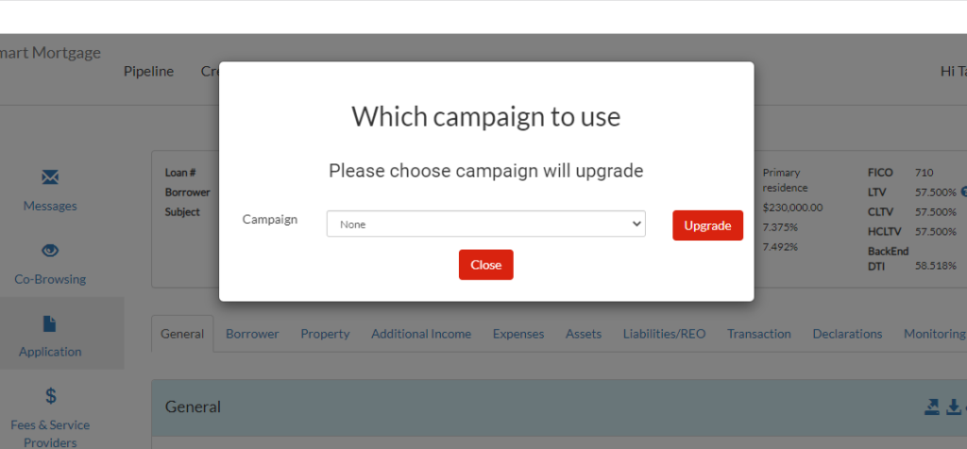The height and width of the screenshot is (449, 967).
Task: Switch to the Property tab
Action: tap(325, 334)
